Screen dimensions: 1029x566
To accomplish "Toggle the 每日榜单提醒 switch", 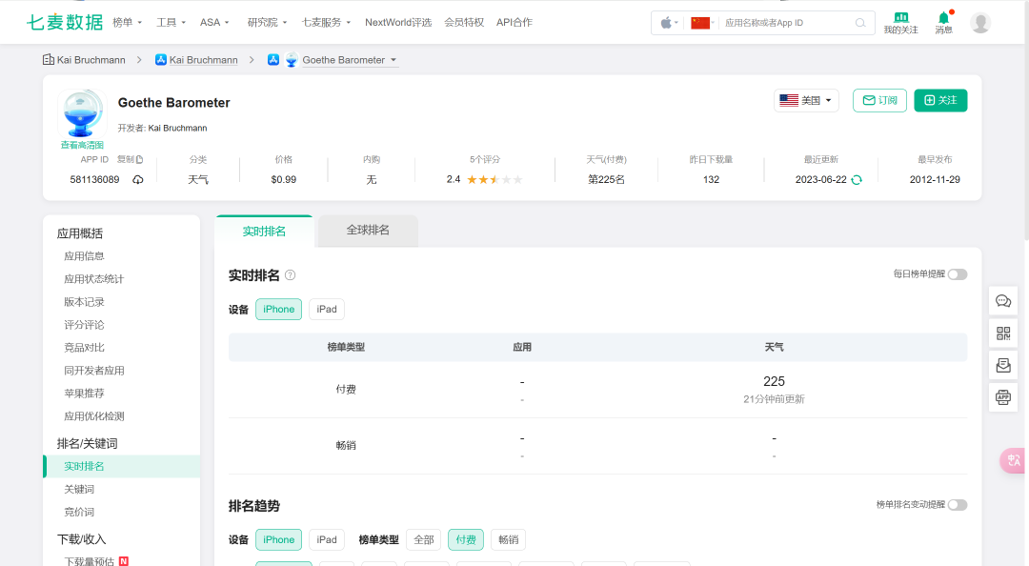I will tap(958, 274).
